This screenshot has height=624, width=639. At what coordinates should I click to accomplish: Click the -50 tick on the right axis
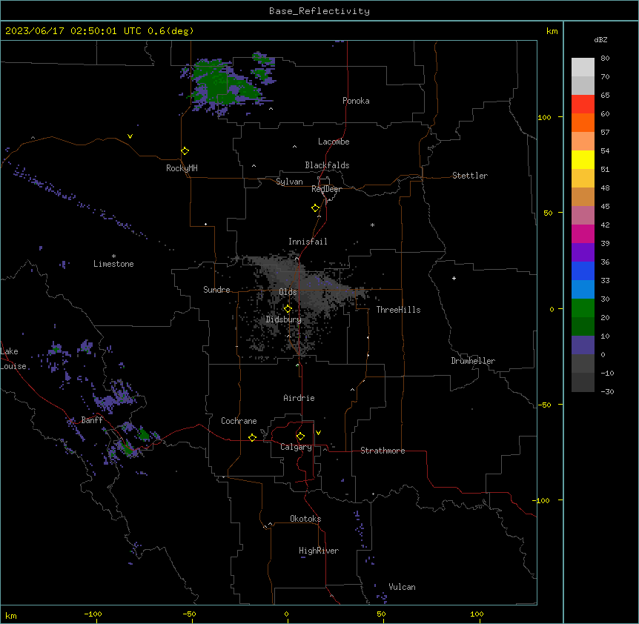544,405
